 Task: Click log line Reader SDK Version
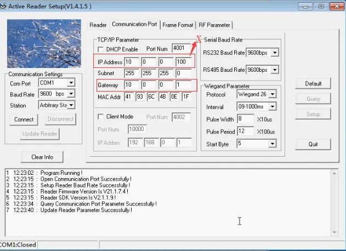pyautogui.click(x=61, y=197)
